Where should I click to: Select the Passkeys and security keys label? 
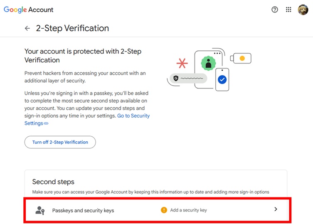83,210
